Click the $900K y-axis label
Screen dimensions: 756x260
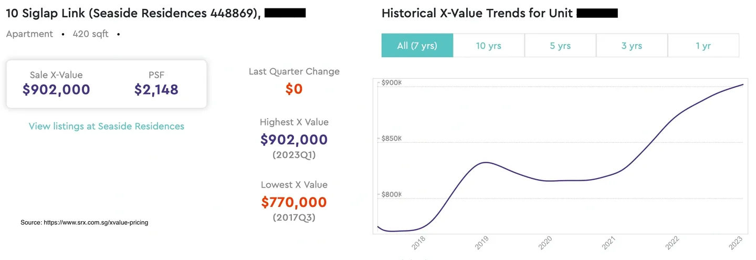(391, 82)
